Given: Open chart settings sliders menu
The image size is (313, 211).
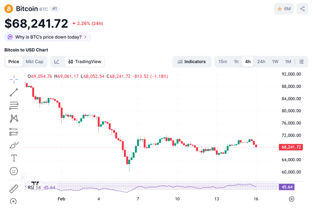Looking at the screenshot, I should tap(301, 62).
